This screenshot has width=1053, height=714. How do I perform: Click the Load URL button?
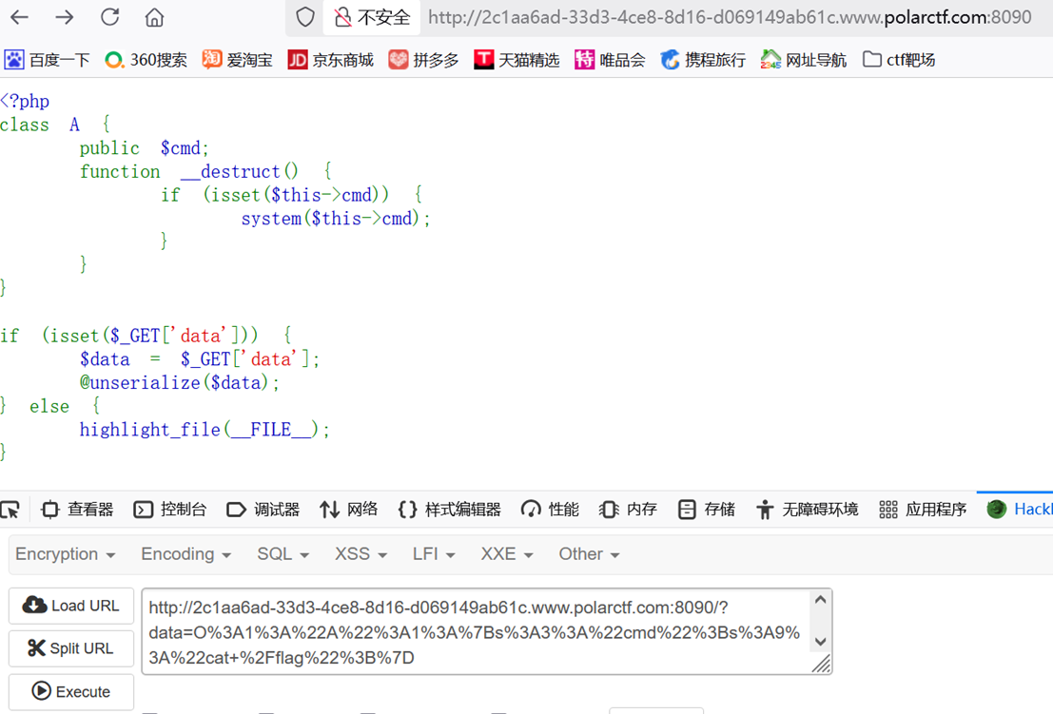[70, 606]
